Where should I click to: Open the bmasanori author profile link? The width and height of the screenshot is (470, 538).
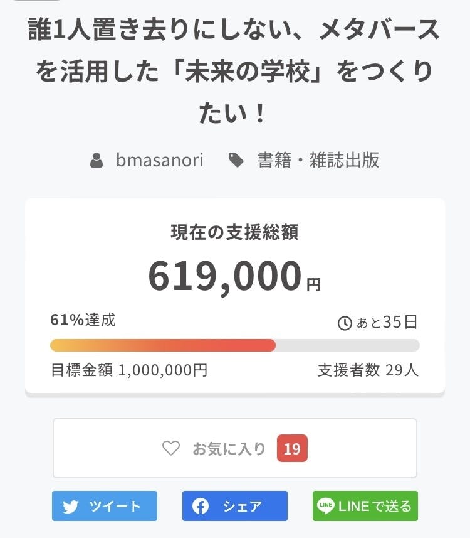[159, 160]
